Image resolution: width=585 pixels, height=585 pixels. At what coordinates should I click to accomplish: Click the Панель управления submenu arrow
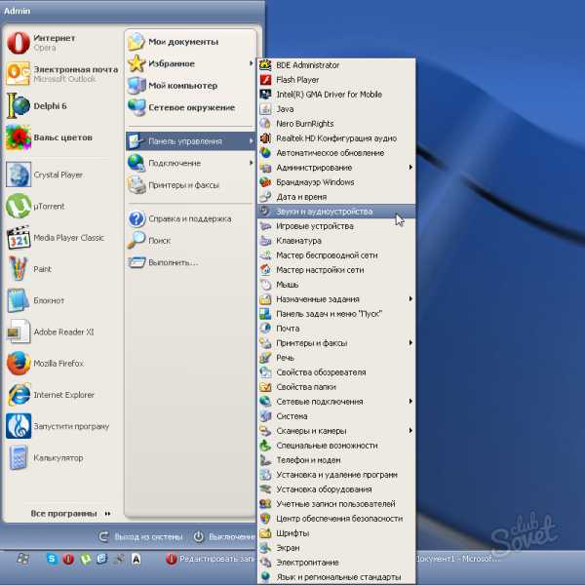(x=252, y=141)
